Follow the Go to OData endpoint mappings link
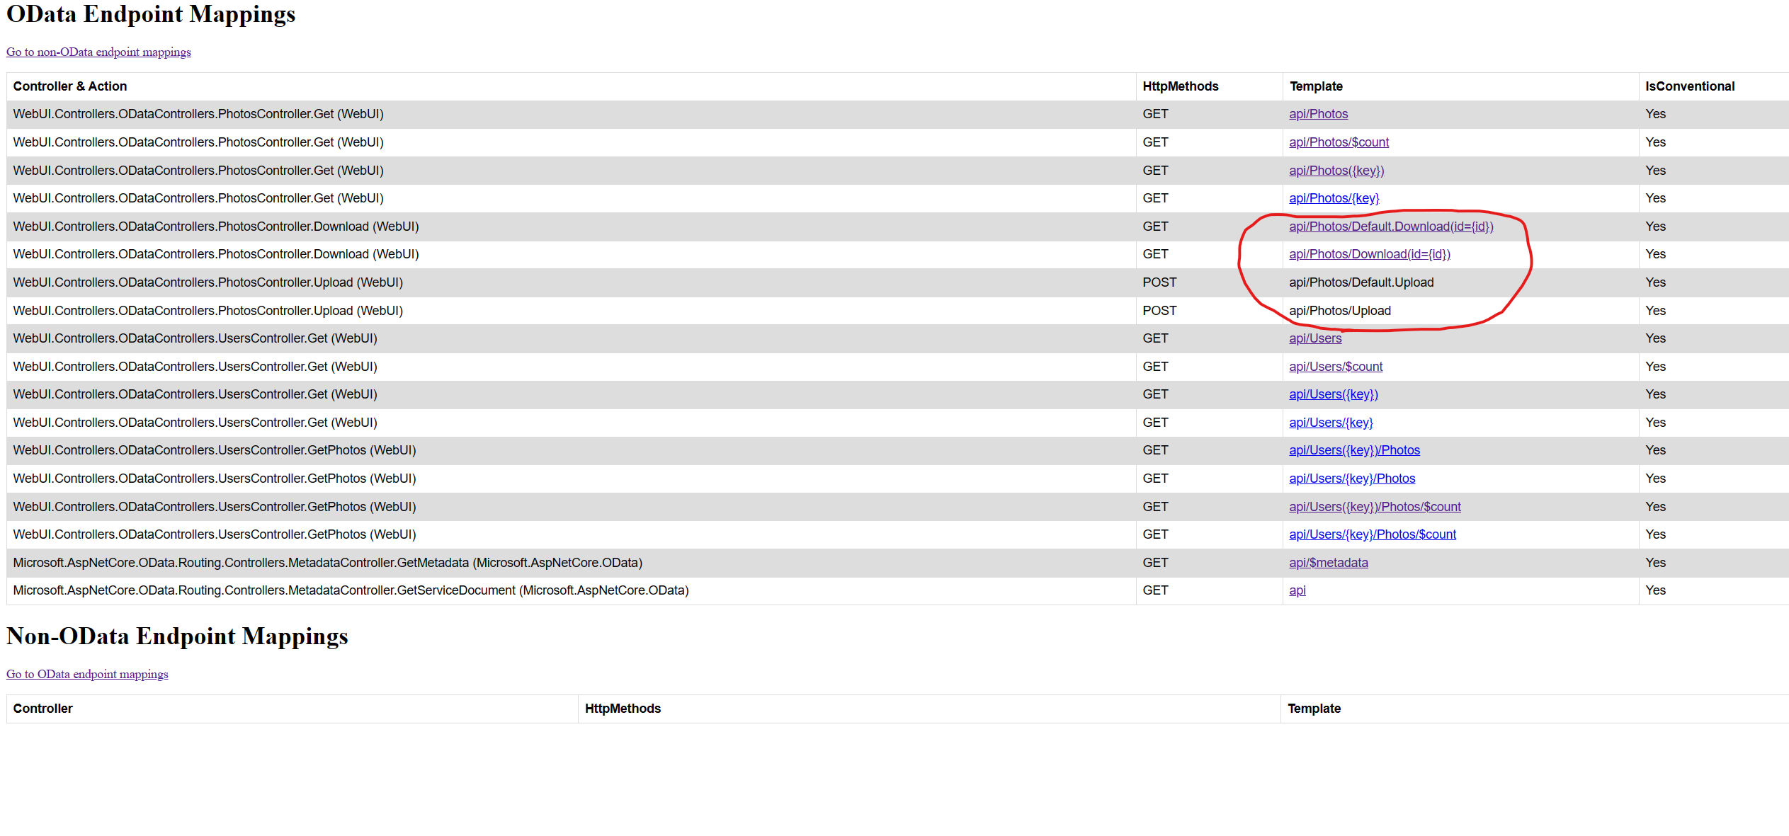 [x=86, y=673]
